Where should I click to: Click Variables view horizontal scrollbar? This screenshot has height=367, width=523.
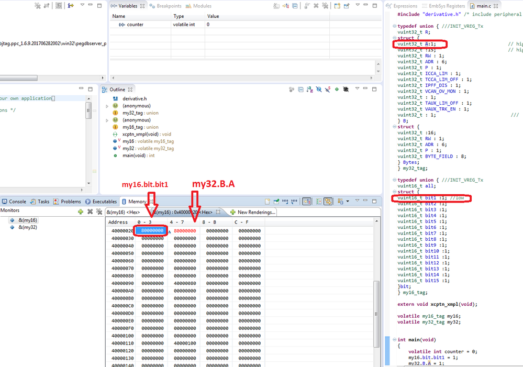[x=242, y=77]
